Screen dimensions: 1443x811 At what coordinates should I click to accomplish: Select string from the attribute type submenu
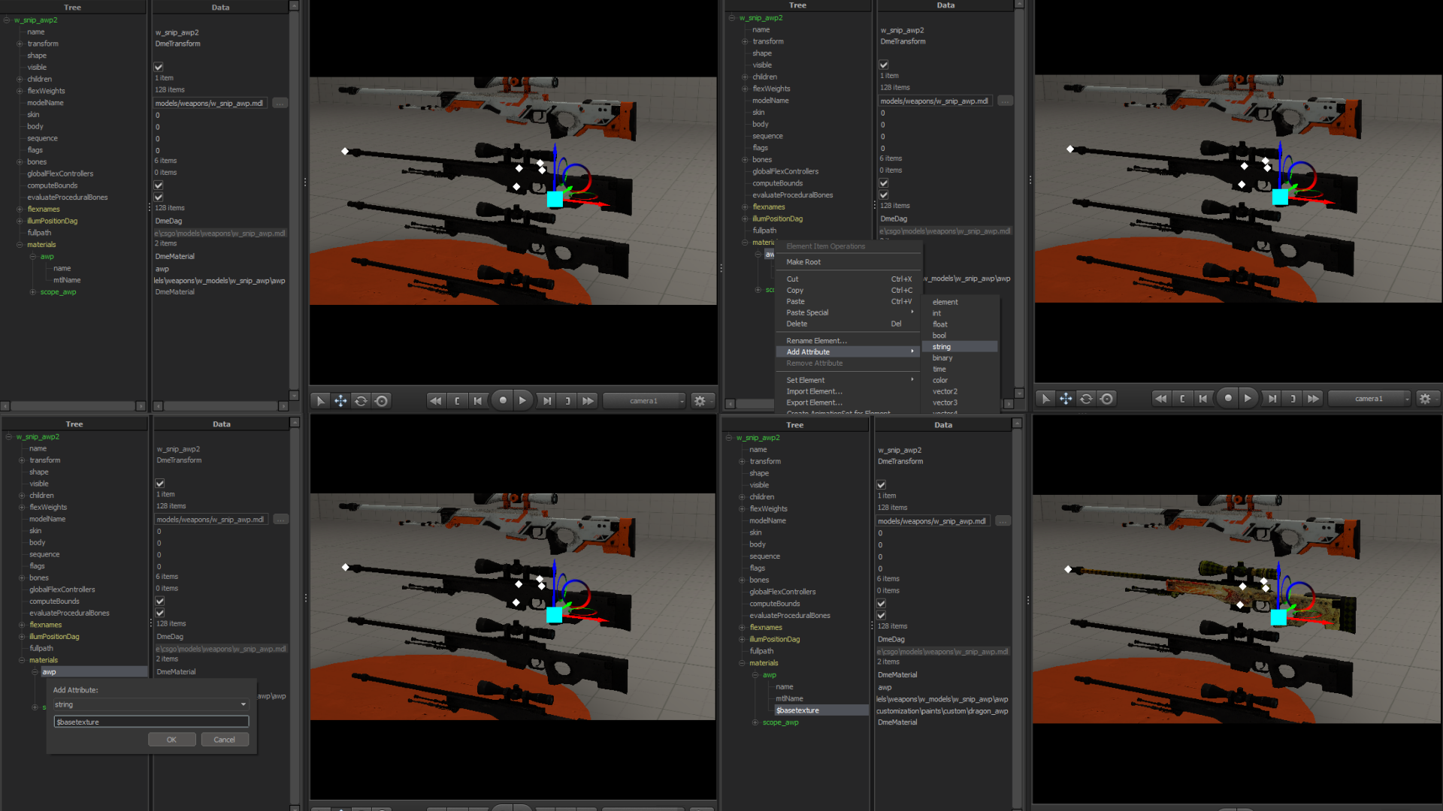[x=942, y=347]
